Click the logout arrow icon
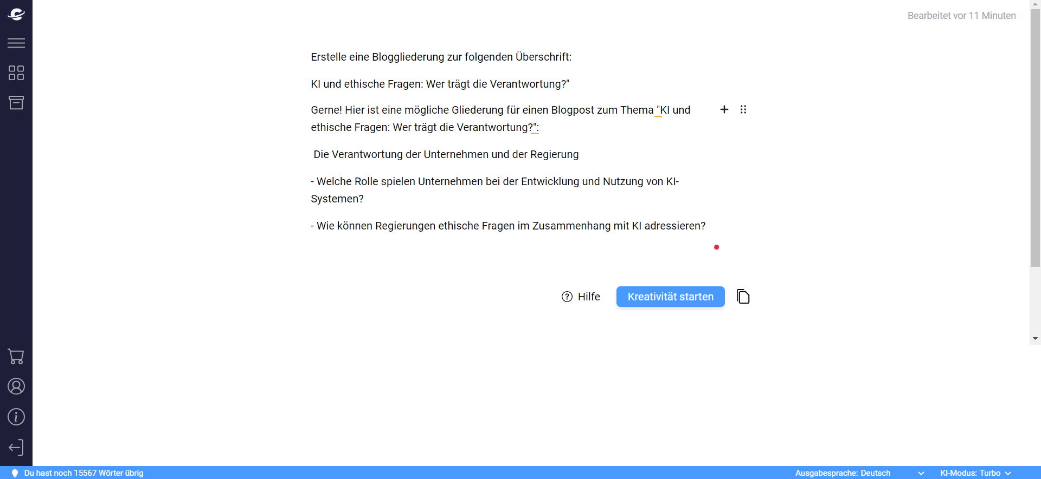 16,448
